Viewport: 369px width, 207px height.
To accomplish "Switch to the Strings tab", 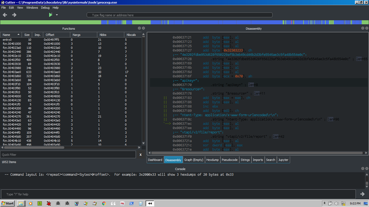I will click(245, 160).
